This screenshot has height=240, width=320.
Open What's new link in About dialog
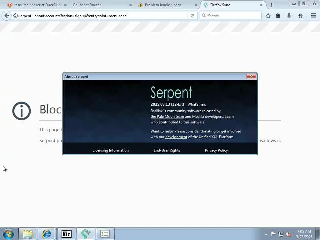[197, 104]
